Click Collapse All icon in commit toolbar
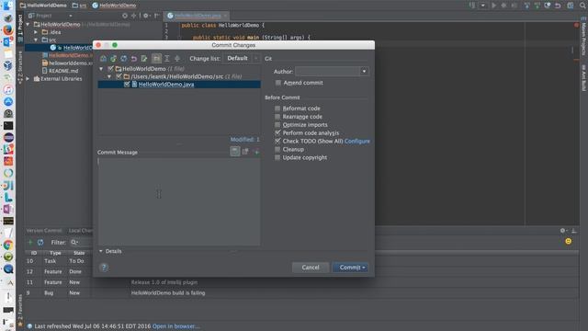The width and height of the screenshot is (588, 331). 177,59
